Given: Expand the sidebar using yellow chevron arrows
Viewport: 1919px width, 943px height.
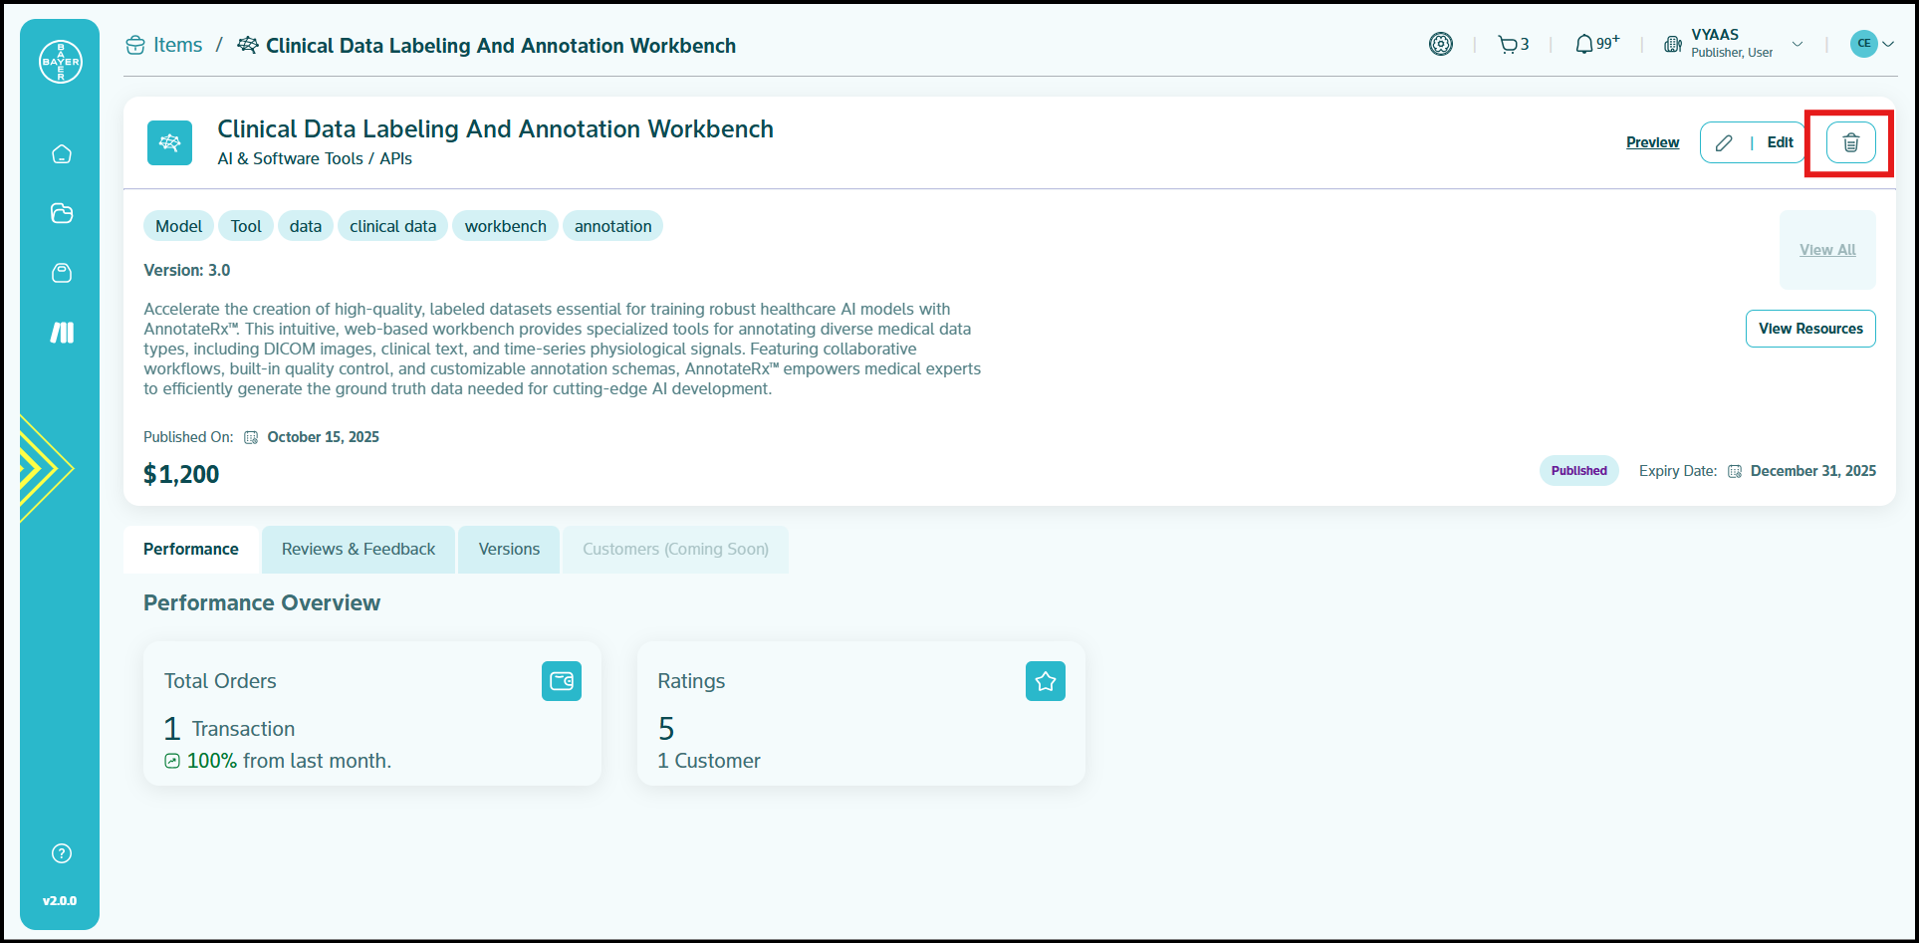Looking at the screenshot, I should (42, 468).
